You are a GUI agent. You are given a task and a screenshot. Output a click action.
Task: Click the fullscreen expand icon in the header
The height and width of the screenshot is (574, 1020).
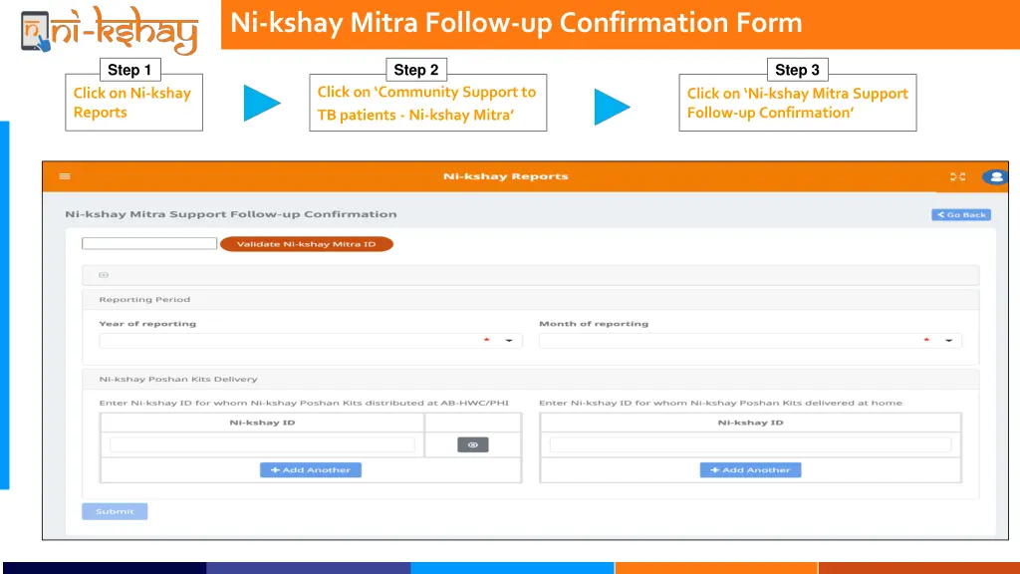coord(958,175)
